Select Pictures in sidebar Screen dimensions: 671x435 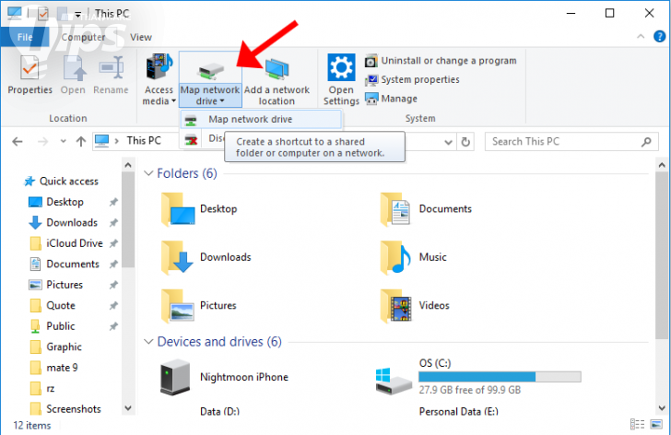click(55, 285)
